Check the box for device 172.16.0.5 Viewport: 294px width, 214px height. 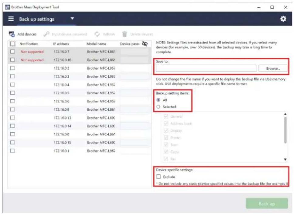coord(12,93)
